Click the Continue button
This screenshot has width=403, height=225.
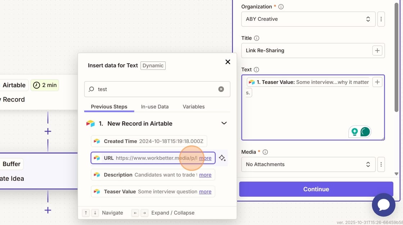316,189
